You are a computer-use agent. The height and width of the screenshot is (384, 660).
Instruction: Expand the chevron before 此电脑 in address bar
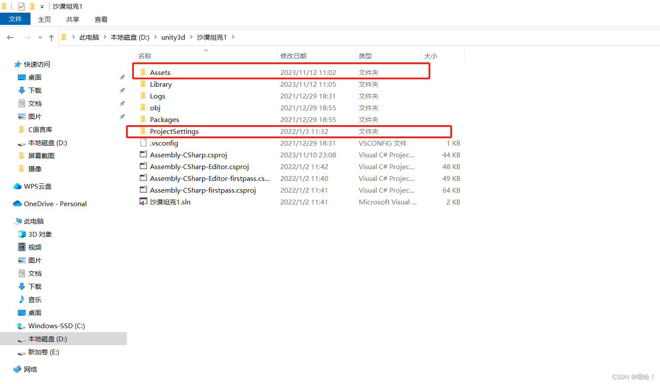(73, 37)
